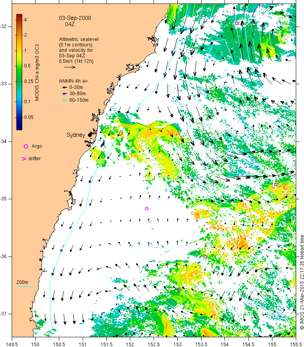The height and width of the screenshot is (347, 304).
Task: Click the 04Z time label
Action: tap(70, 24)
